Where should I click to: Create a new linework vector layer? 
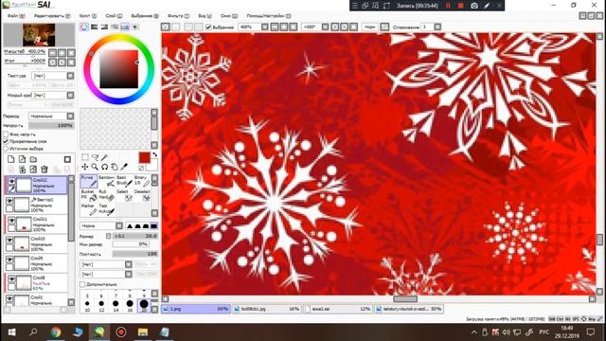[22, 159]
